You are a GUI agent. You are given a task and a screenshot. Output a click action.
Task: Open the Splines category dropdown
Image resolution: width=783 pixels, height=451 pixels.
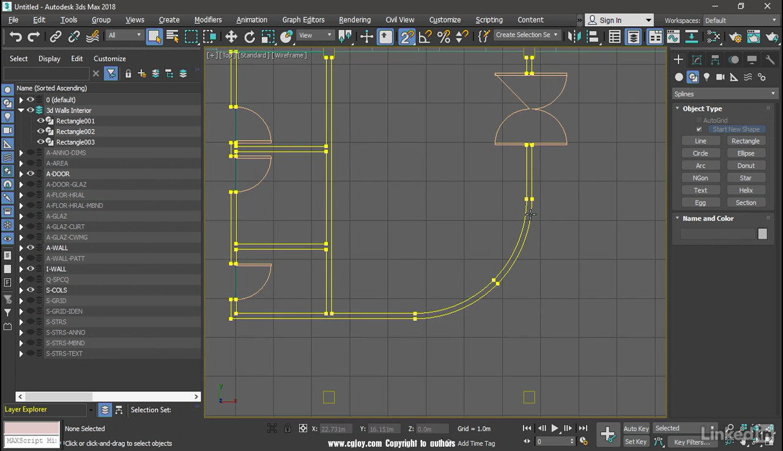(x=725, y=94)
